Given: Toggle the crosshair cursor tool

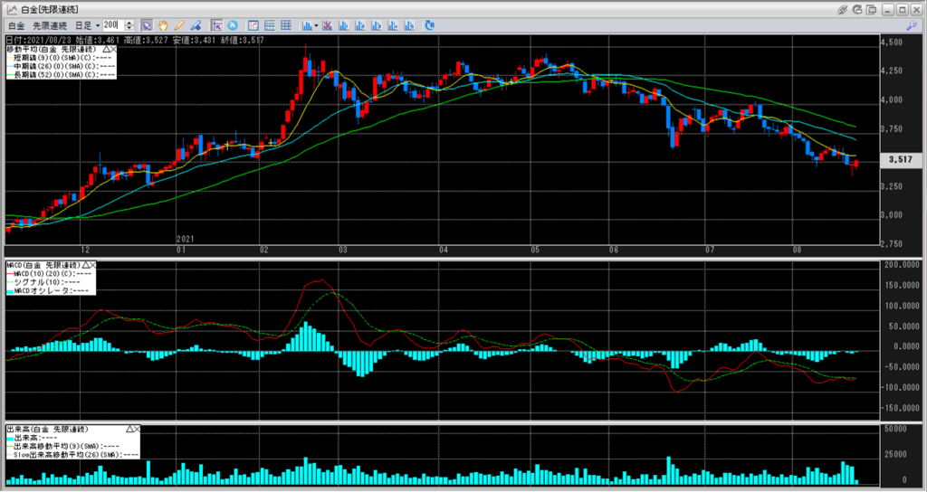Looking at the screenshot, I should pos(216,25).
